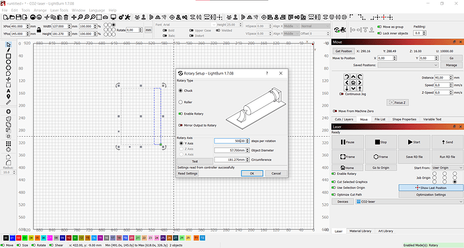Viewport: 464px width, 248px height.
Task: Select the Ellipse drawing tool
Action: (x=8, y=62)
